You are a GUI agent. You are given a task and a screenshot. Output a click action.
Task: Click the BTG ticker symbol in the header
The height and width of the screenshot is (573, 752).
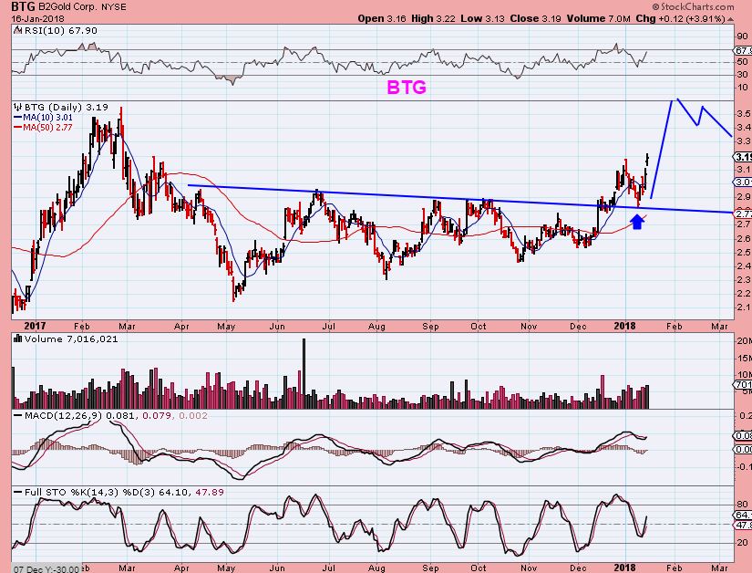[23, 6]
